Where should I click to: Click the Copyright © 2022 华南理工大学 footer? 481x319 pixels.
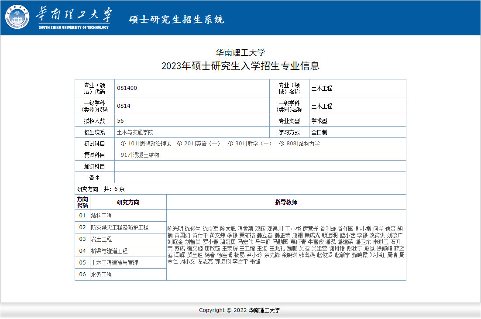click(x=240, y=310)
